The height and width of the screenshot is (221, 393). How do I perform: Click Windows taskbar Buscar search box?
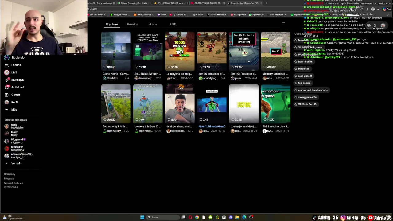point(163,217)
